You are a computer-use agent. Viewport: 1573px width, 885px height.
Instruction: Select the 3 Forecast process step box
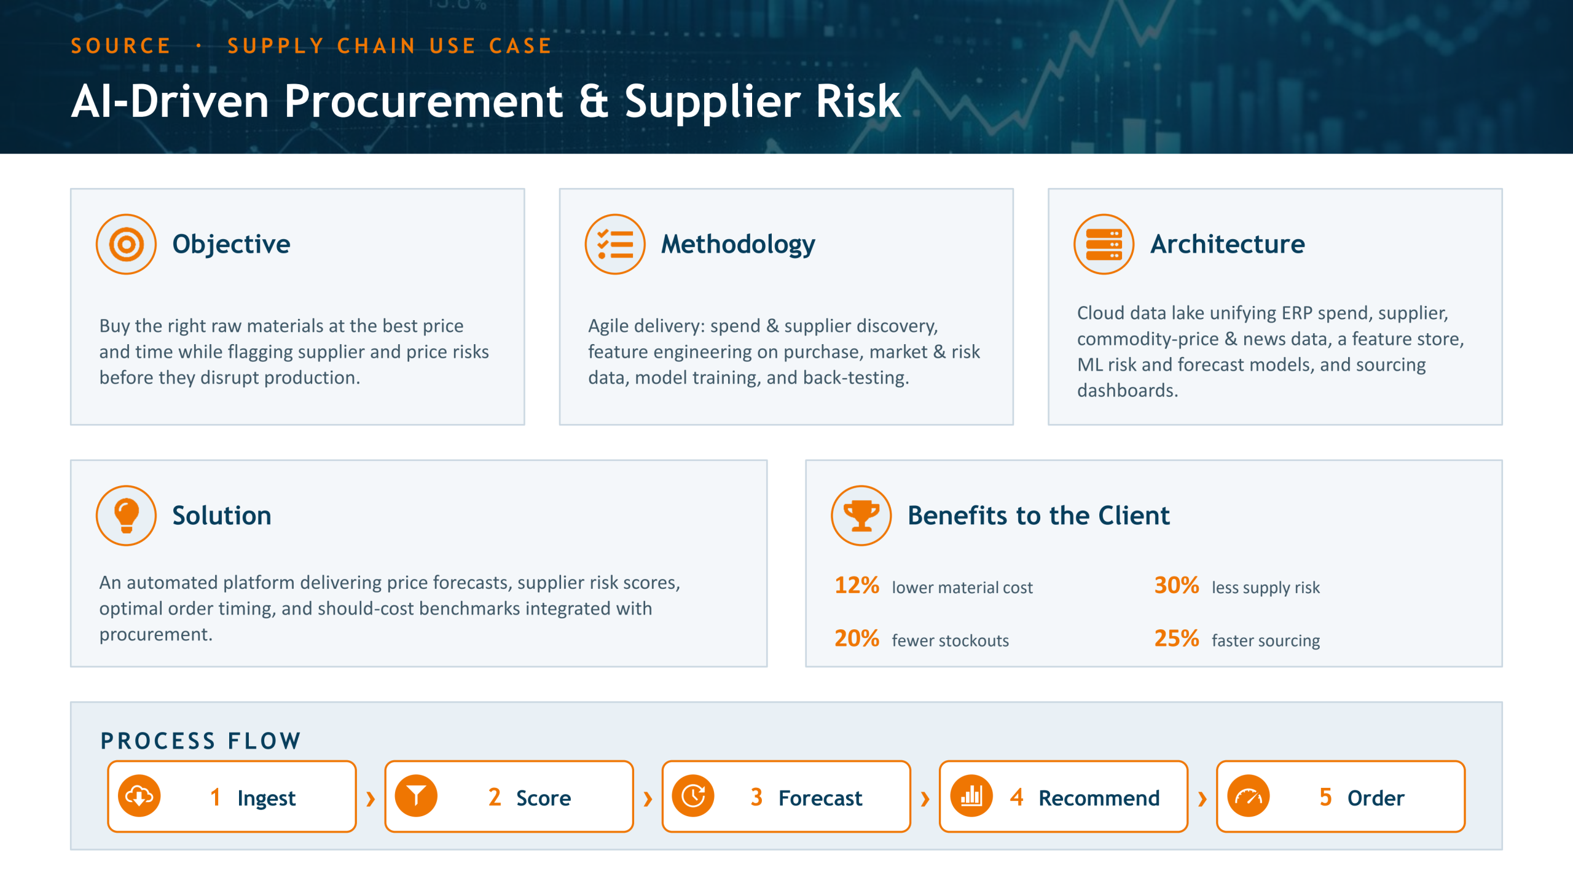point(786,796)
